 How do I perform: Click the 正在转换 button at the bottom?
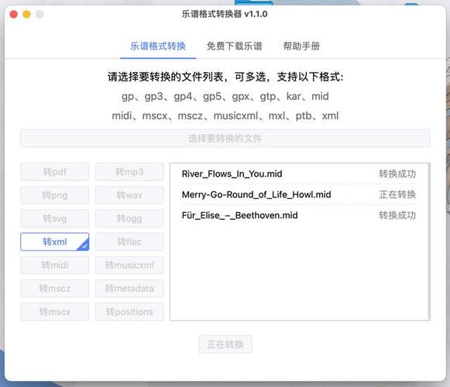point(225,344)
